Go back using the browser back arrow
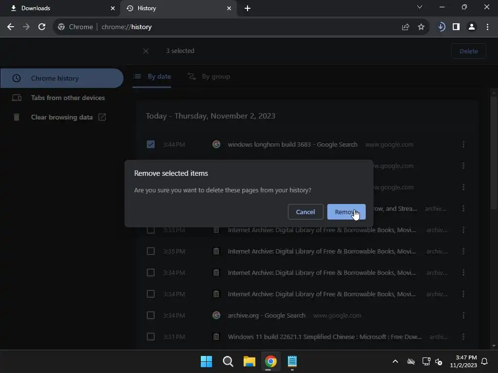Screen dimensions: 498x373 point(11,27)
